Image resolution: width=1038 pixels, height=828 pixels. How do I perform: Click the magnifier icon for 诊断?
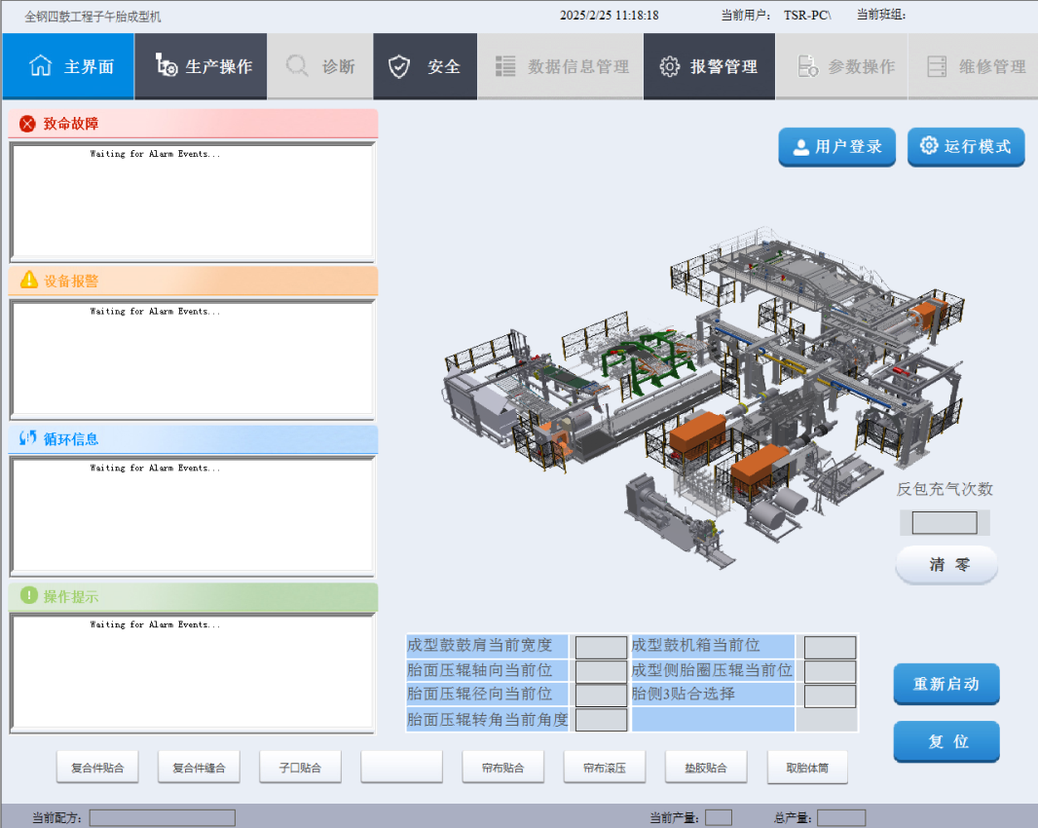297,66
